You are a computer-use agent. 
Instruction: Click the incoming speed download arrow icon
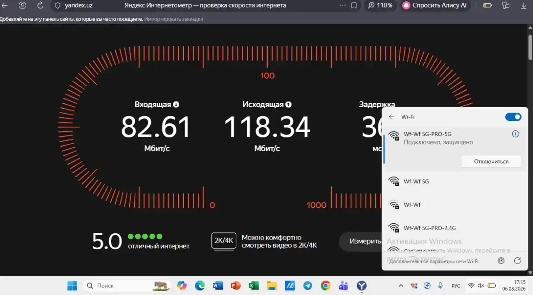click(x=176, y=105)
